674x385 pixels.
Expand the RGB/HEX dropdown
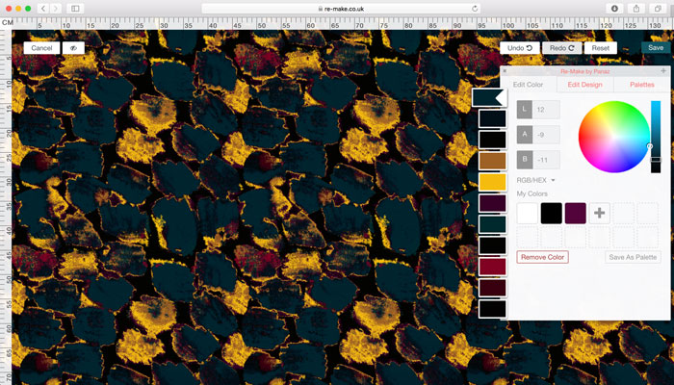pyautogui.click(x=536, y=179)
